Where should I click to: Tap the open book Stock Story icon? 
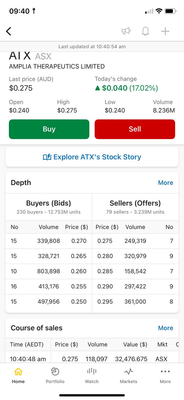(47, 157)
